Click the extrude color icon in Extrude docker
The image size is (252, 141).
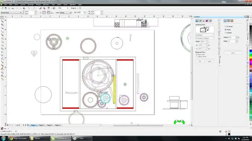[x=207, y=21]
